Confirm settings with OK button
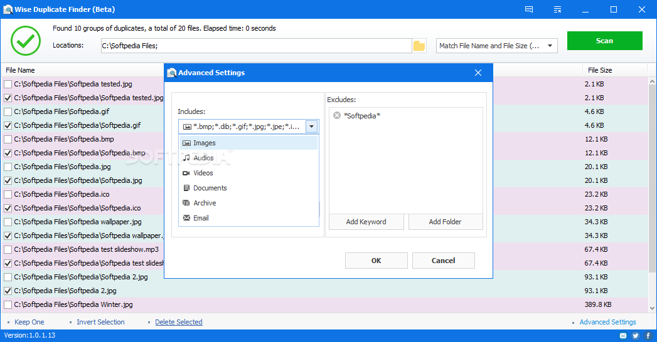The image size is (657, 342). [x=377, y=261]
